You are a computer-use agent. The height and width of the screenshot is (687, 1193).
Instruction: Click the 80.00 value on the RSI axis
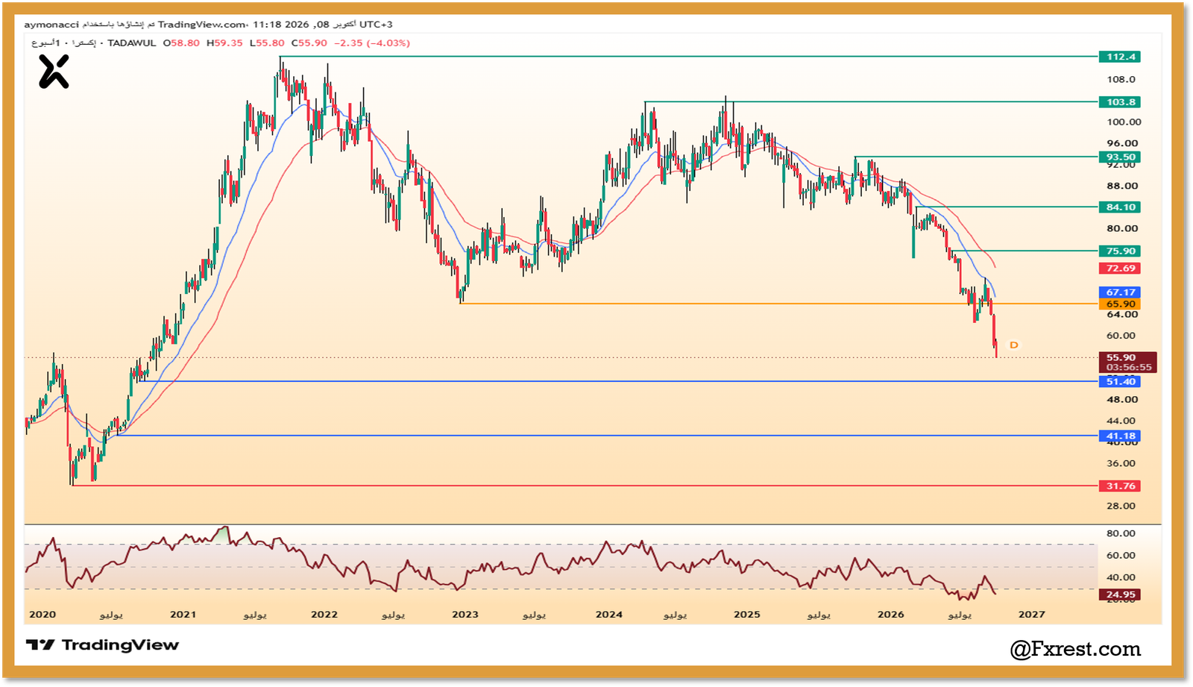pyautogui.click(x=1121, y=533)
